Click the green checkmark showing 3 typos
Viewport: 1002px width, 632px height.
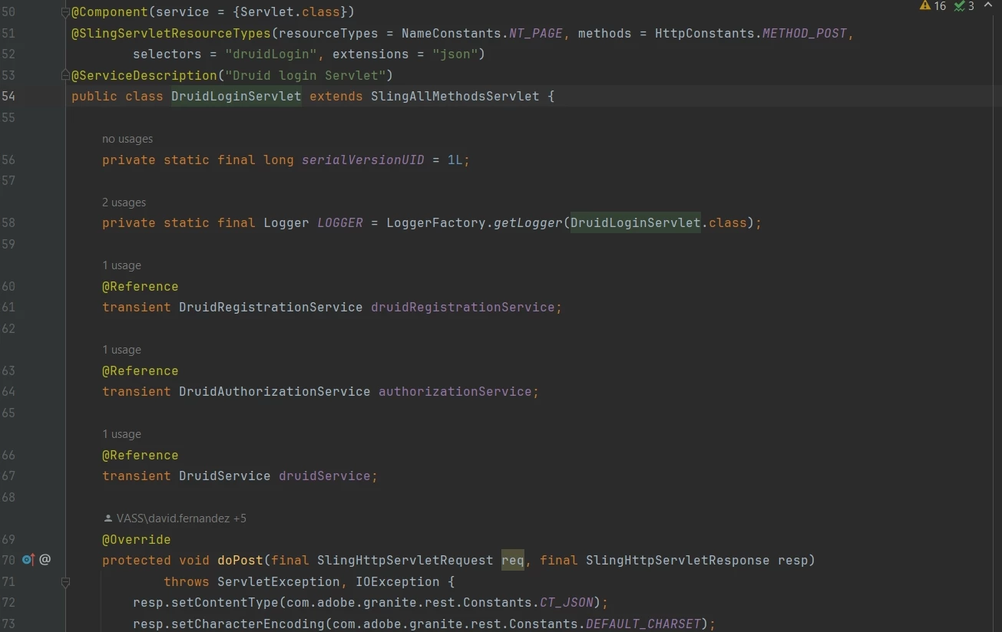(964, 6)
